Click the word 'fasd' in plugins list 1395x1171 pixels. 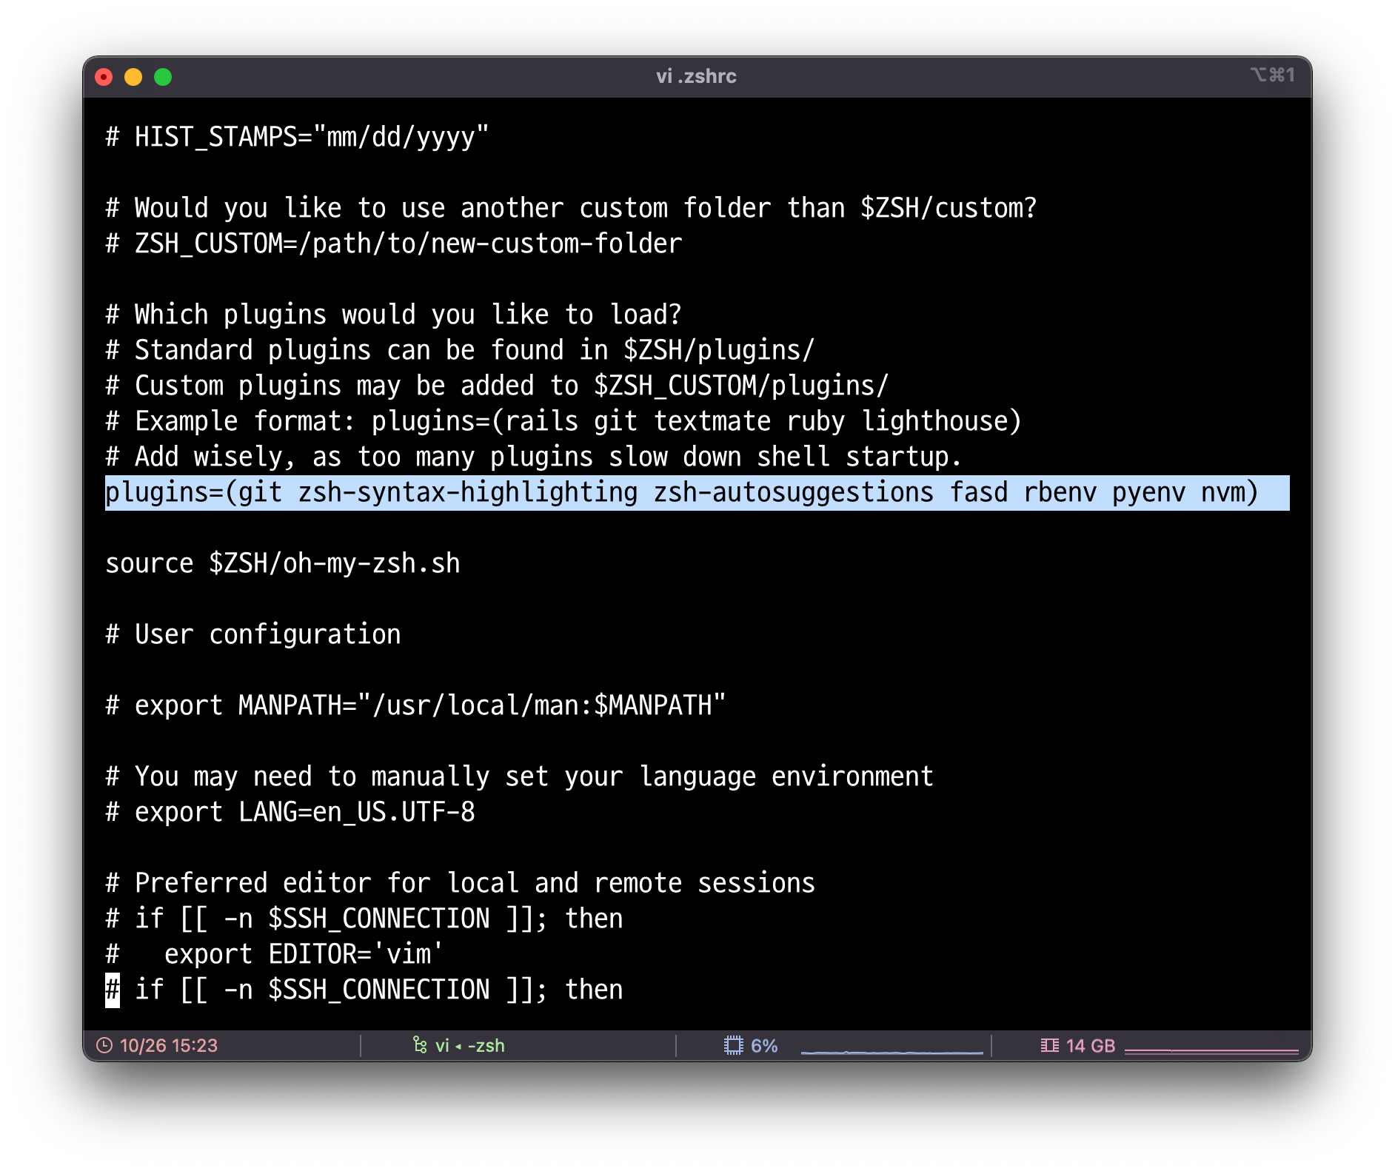pyautogui.click(x=978, y=492)
